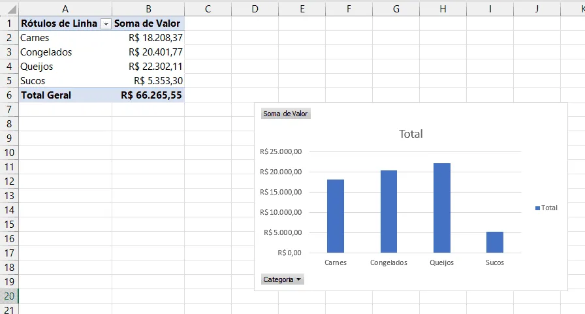
Task: Click the R$ 25.000,00 vertical axis label
Action: coord(281,152)
